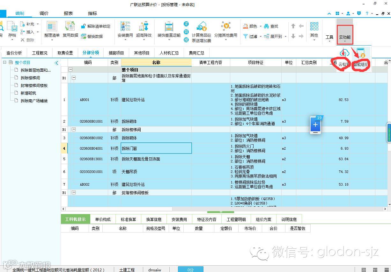Click the 0分 score indicator in status bar
The image size is (391, 272).
190,269
